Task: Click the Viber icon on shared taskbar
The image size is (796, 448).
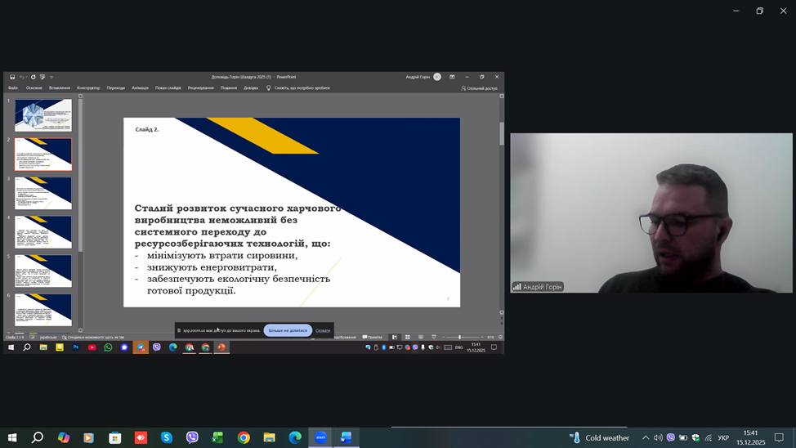Action: coord(157,347)
